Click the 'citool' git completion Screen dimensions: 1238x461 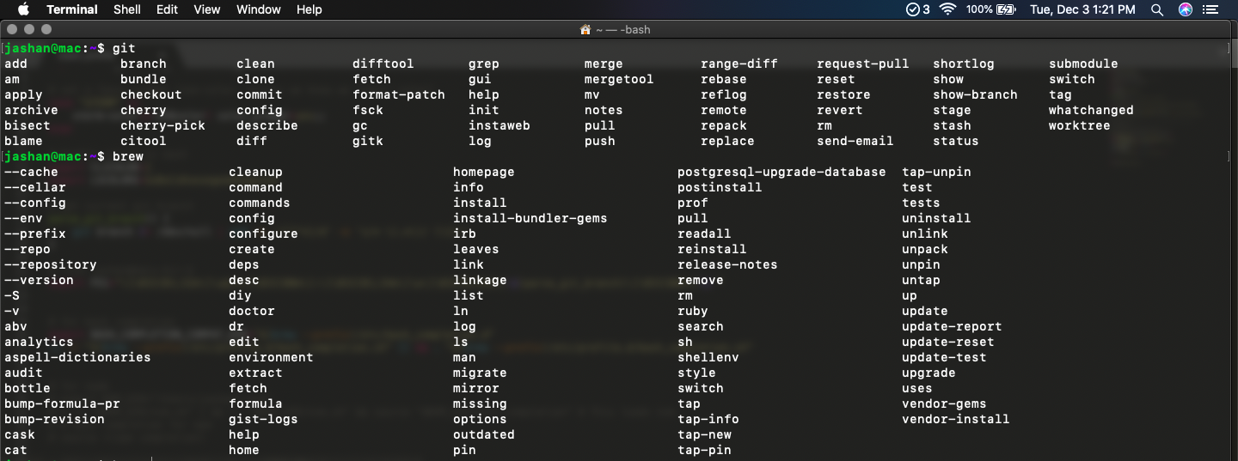pos(144,141)
